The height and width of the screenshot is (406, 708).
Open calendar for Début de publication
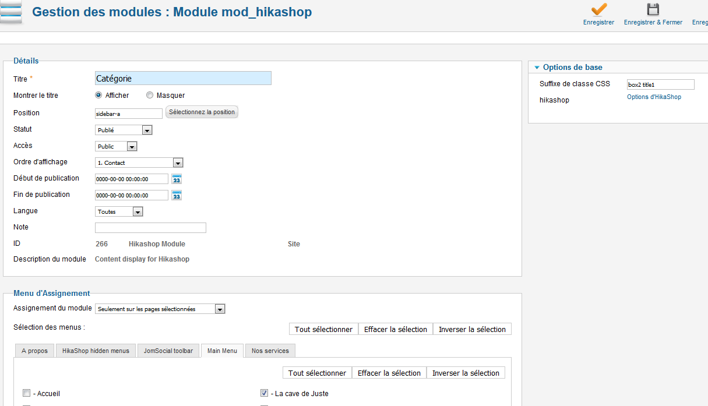[x=177, y=179]
